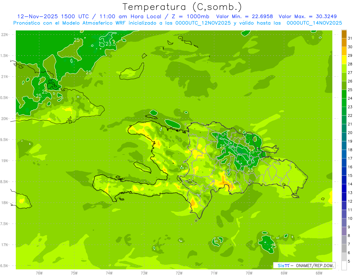Click the legend value '28'
The width and height of the screenshot is (358, 277).
pyautogui.click(x=350, y=64)
